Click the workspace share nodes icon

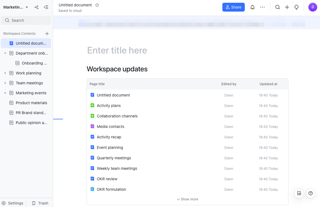(x=37, y=7)
